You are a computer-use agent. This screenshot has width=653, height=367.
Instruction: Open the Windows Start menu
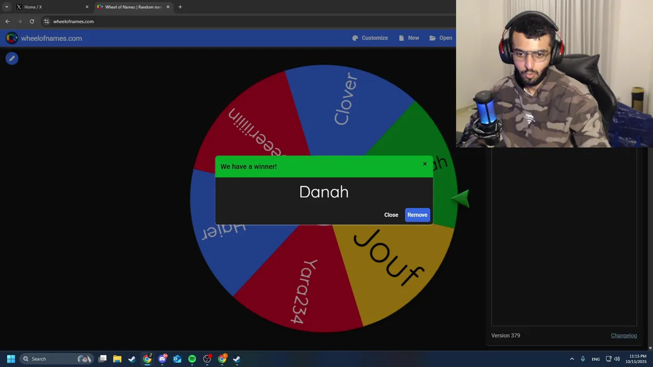point(11,359)
